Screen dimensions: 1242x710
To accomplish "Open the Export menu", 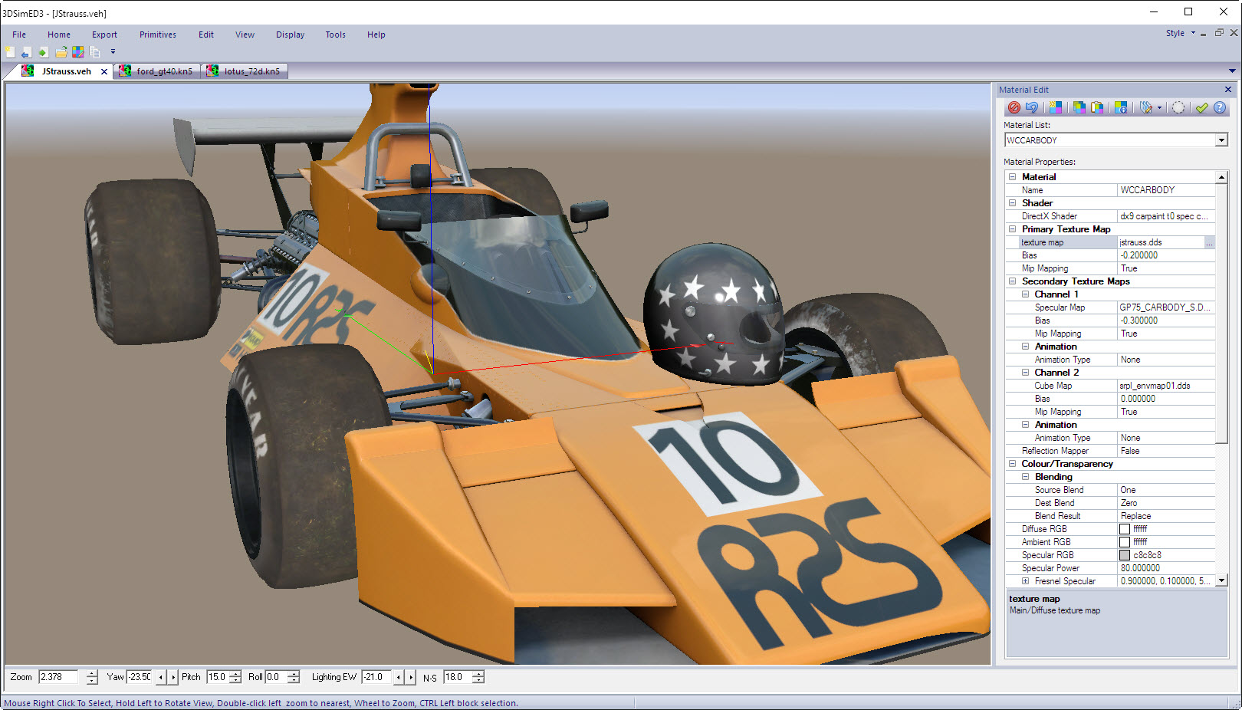I will (x=104, y=35).
